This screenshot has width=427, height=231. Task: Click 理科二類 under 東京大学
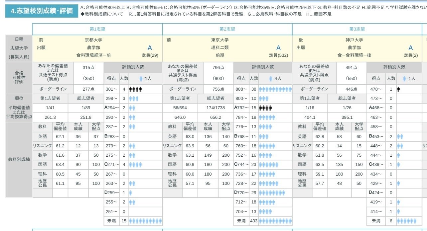point(220,47)
